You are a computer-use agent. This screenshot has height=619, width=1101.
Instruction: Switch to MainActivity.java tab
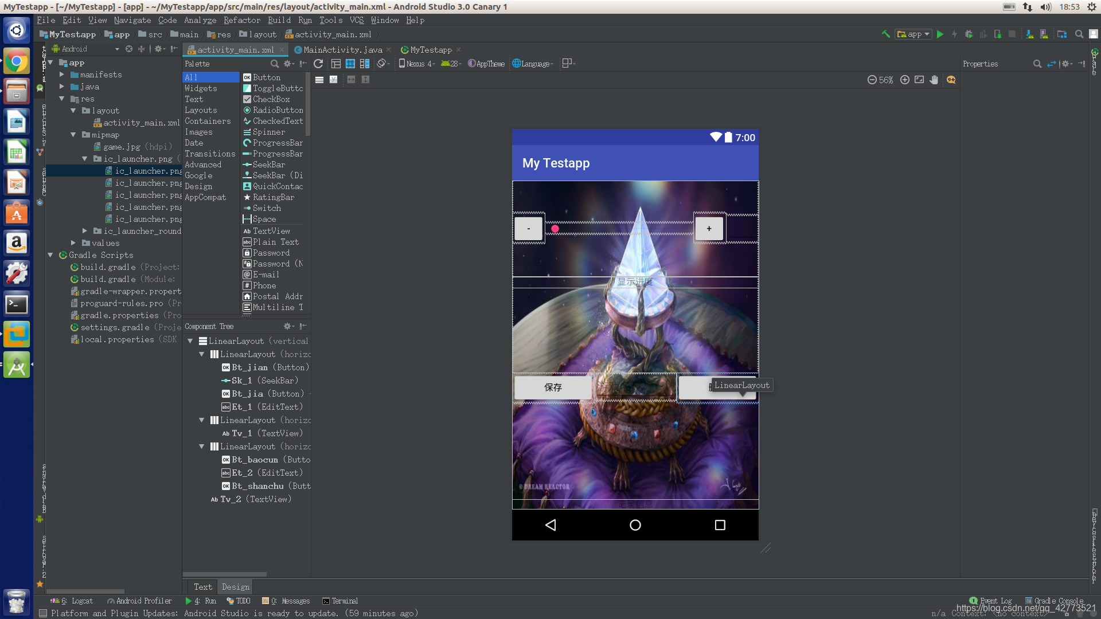click(342, 50)
